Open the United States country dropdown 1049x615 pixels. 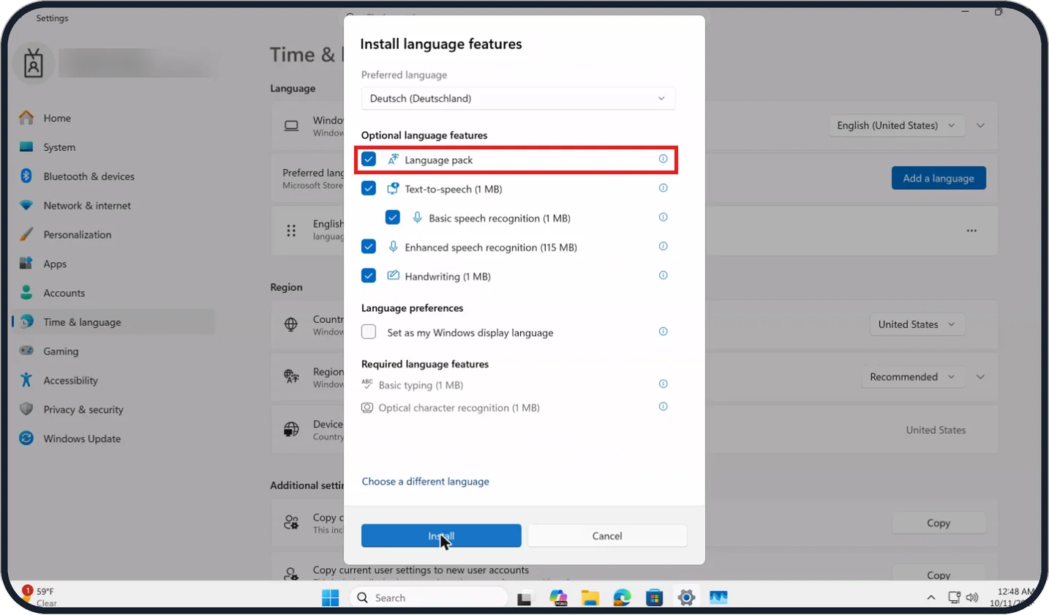point(917,324)
